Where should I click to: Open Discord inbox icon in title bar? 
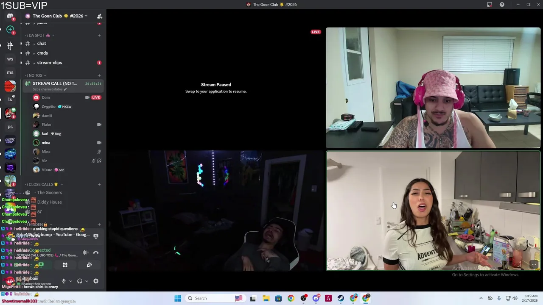(x=490, y=5)
